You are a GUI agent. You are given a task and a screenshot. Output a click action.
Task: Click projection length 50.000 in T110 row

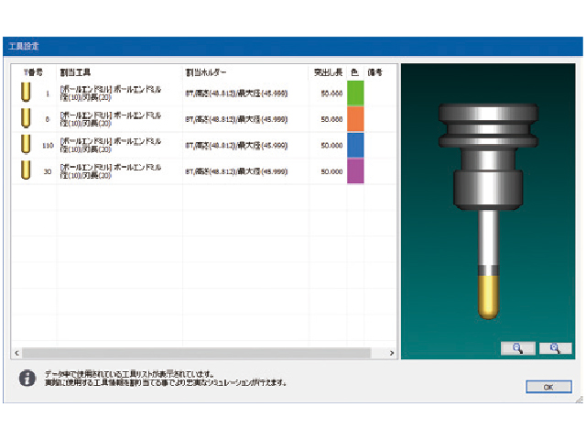click(x=331, y=145)
